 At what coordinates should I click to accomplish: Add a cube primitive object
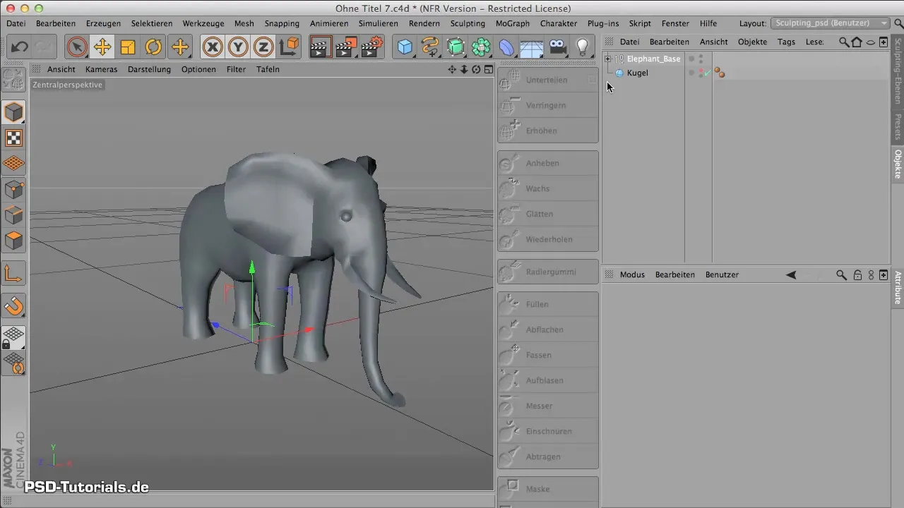tap(405, 47)
